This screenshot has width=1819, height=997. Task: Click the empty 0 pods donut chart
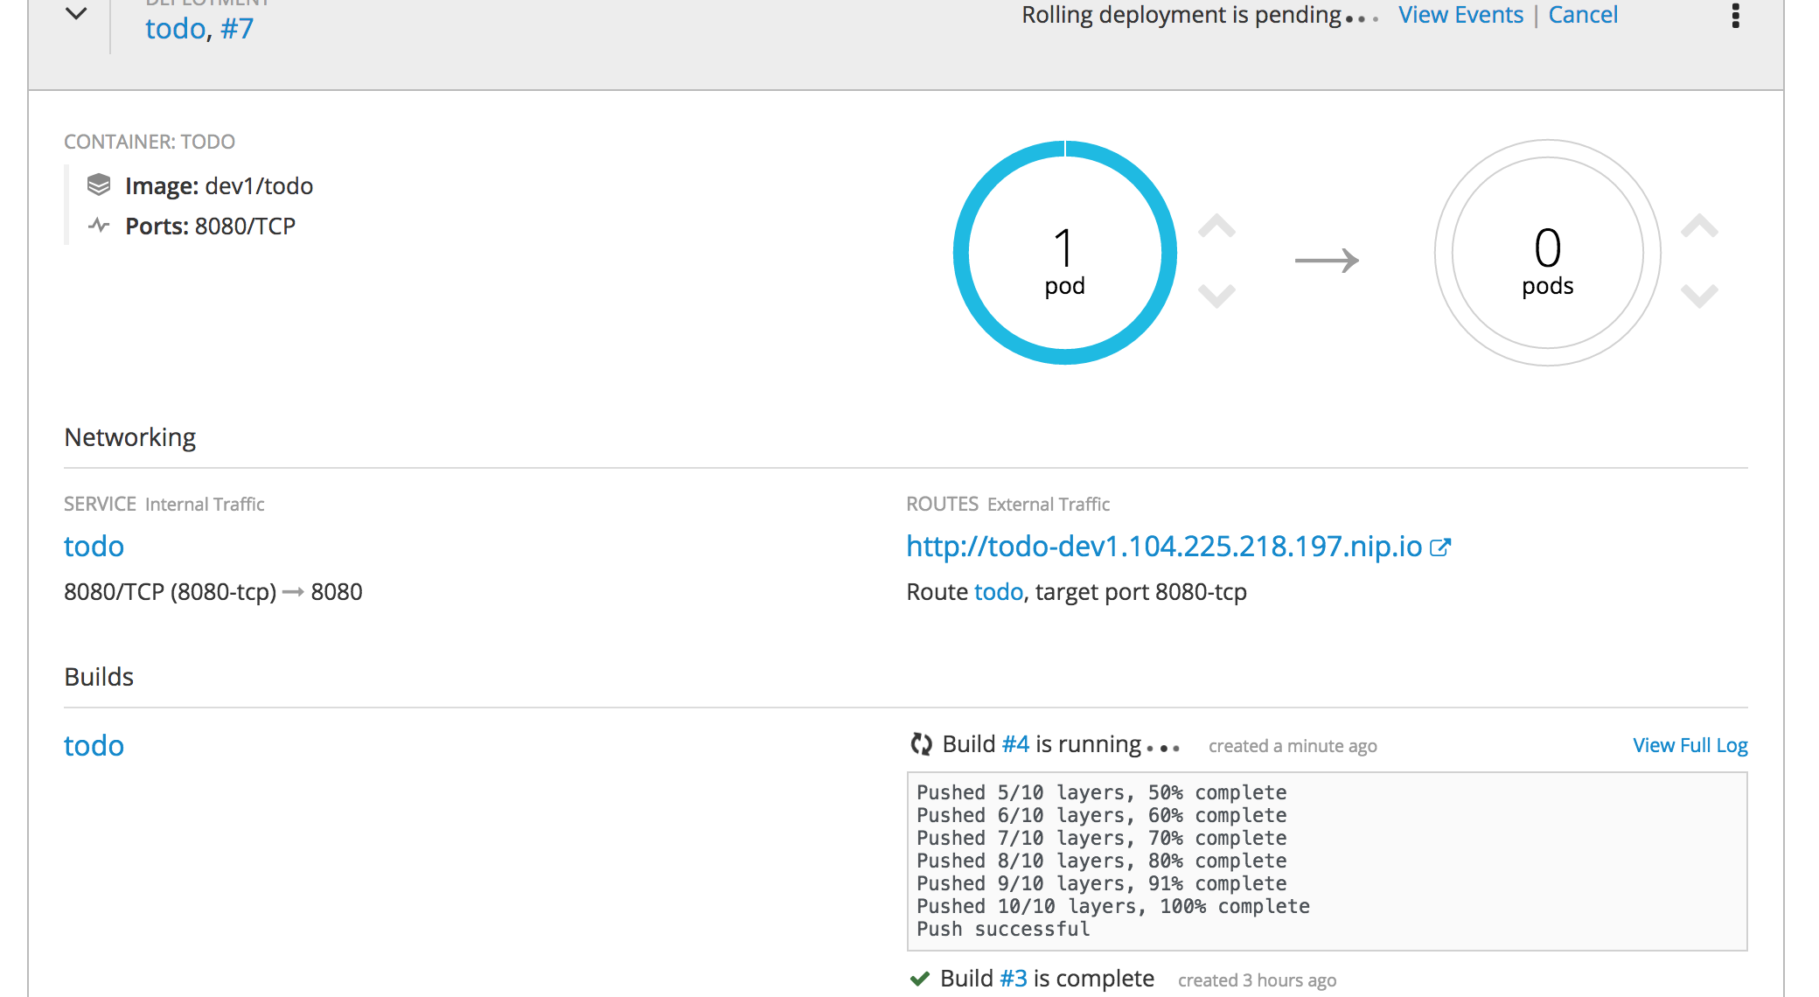[1547, 253]
